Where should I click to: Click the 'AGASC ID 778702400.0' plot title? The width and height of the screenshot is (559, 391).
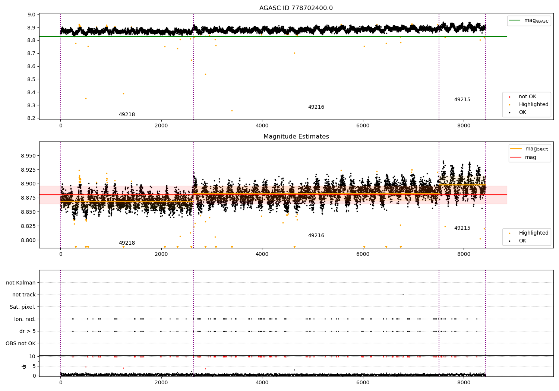click(296, 8)
